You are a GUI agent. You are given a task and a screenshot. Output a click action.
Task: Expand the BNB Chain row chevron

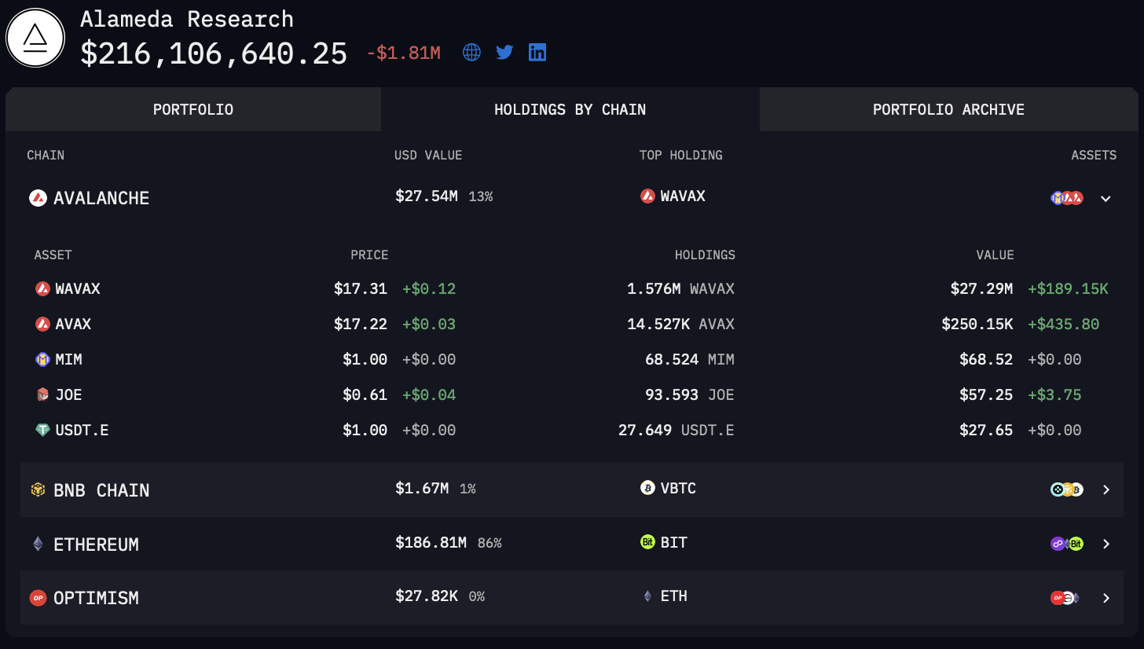1106,489
